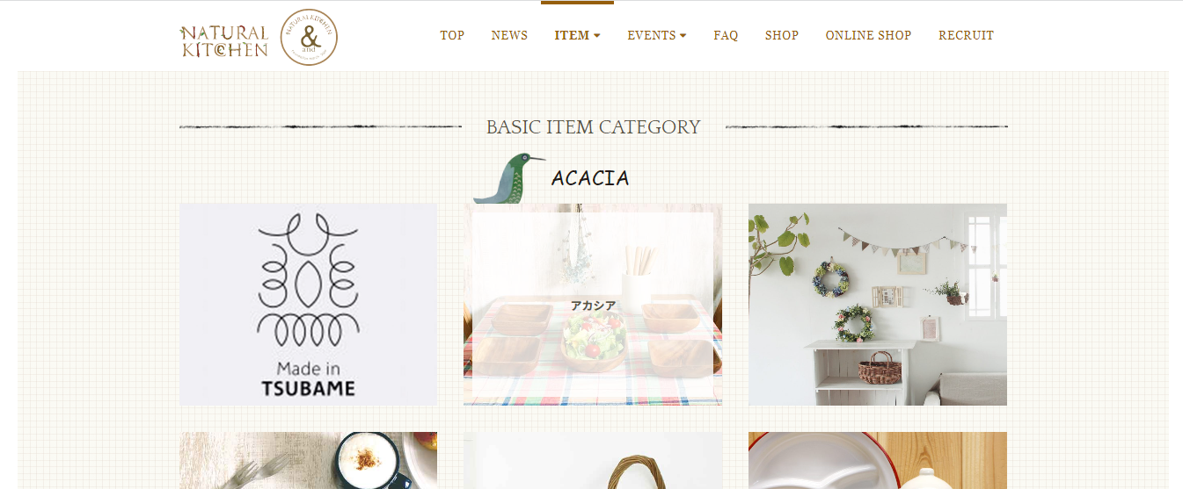Open the TOP menu item
The image size is (1183, 489).
452,36
